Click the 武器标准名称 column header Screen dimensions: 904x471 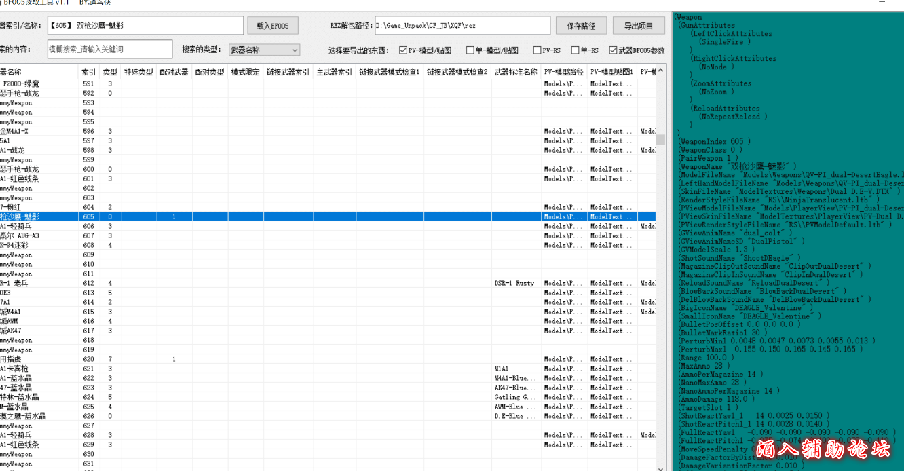point(516,72)
